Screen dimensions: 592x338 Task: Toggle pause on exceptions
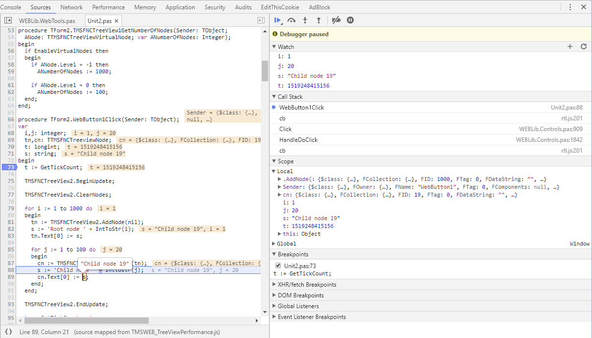click(350, 20)
